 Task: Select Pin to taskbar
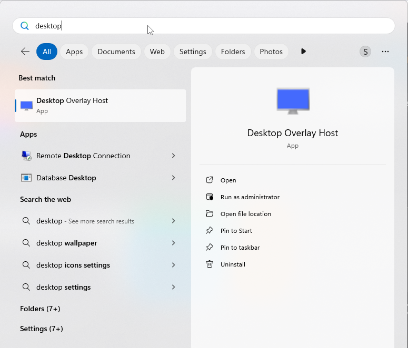[x=240, y=248]
